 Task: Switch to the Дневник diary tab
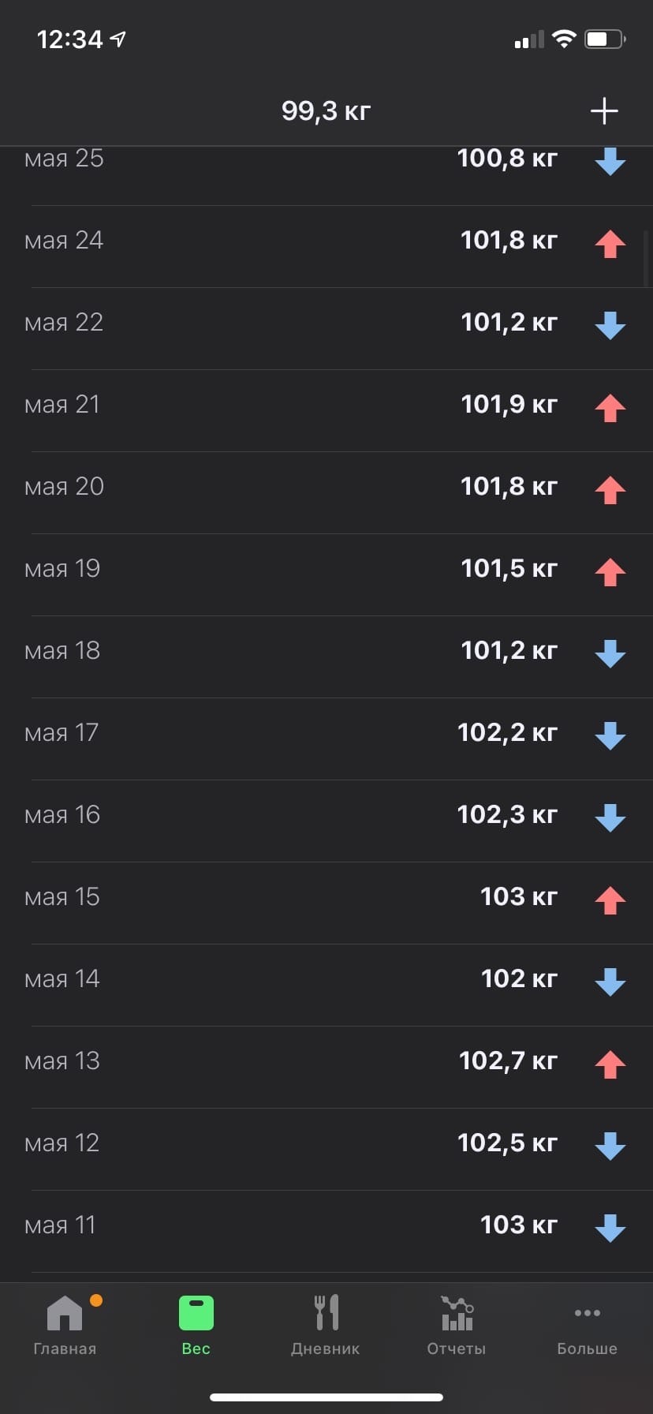pyautogui.click(x=326, y=1325)
